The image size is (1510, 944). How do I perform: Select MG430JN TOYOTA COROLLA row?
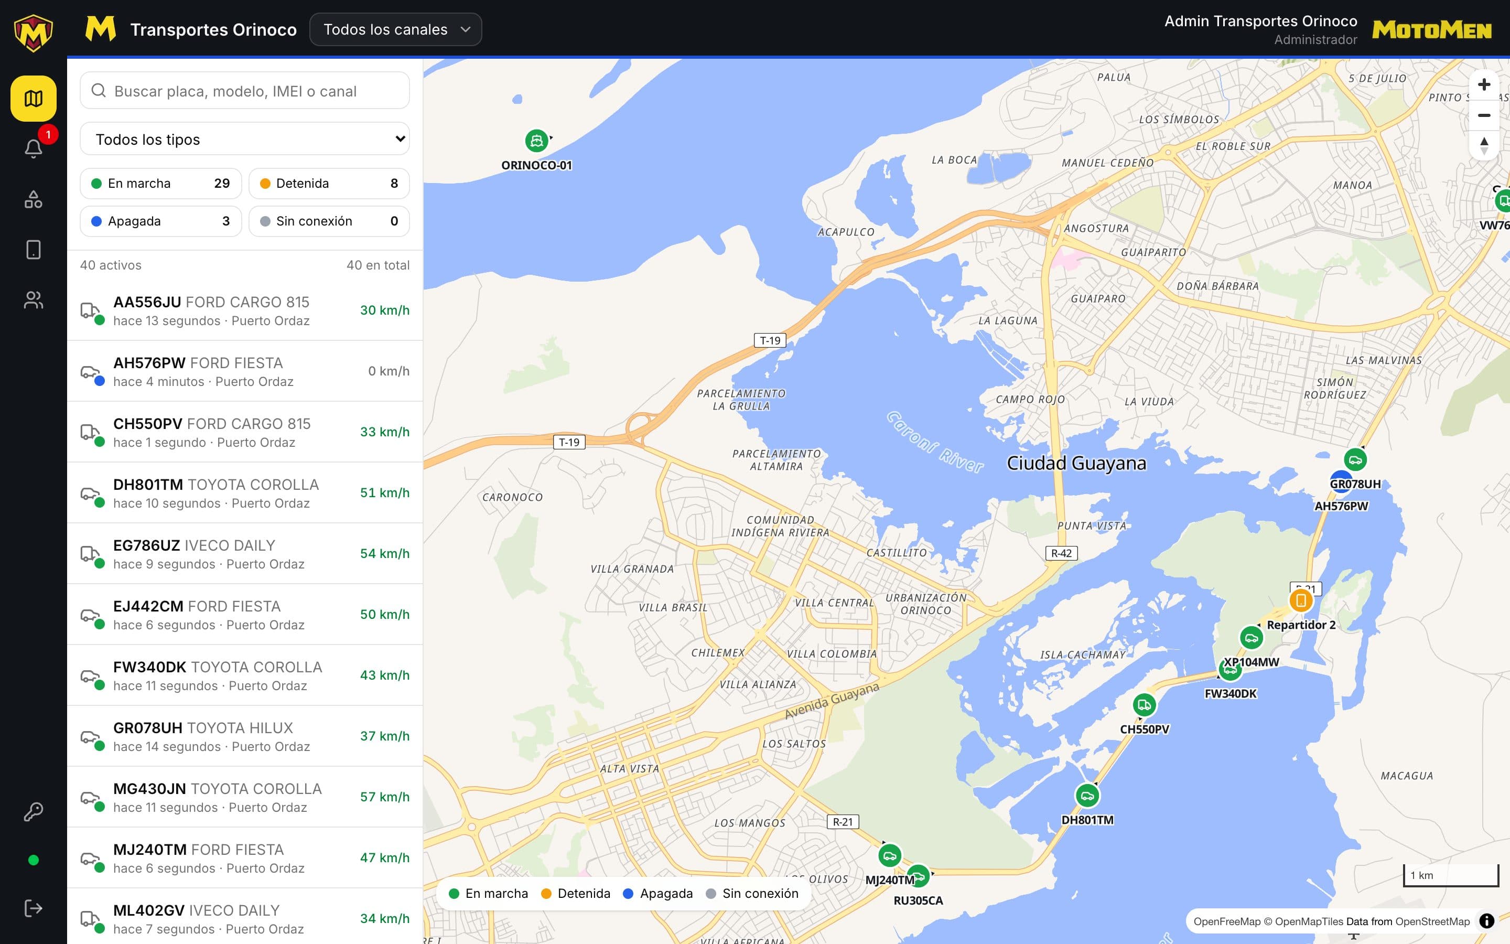pyautogui.click(x=245, y=797)
